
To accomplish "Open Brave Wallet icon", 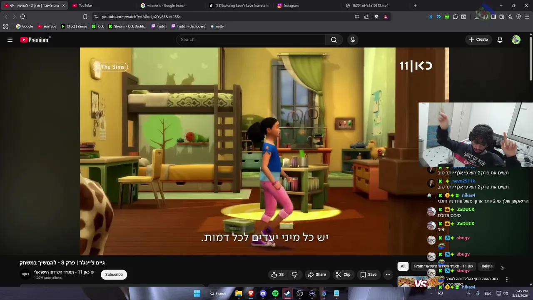I will 502,17.
